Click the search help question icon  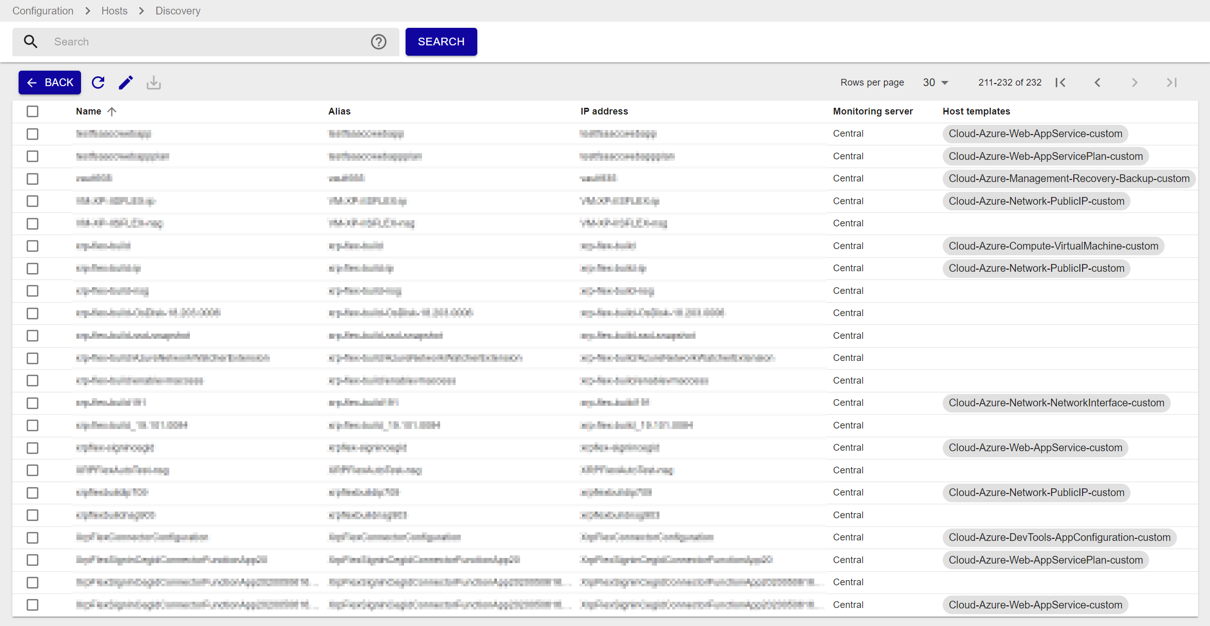(x=379, y=42)
